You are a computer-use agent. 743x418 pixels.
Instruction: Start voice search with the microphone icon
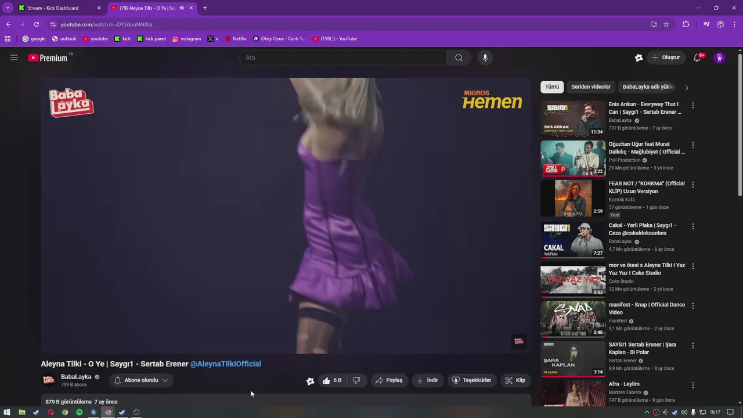tap(485, 57)
